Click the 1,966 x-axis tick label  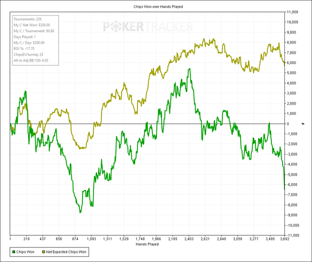pyautogui.click(x=156, y=239)
